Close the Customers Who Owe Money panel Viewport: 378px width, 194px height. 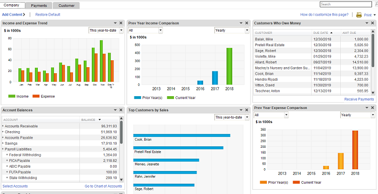point(373,23)
